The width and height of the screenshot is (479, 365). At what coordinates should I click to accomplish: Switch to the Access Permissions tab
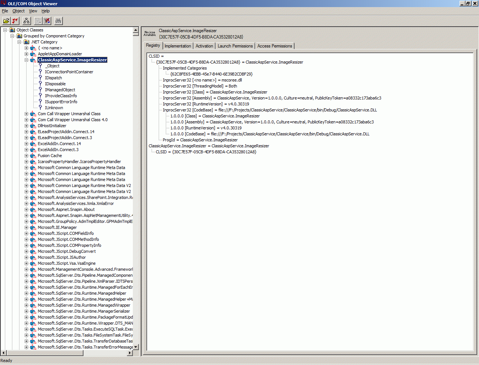point(275,46)
